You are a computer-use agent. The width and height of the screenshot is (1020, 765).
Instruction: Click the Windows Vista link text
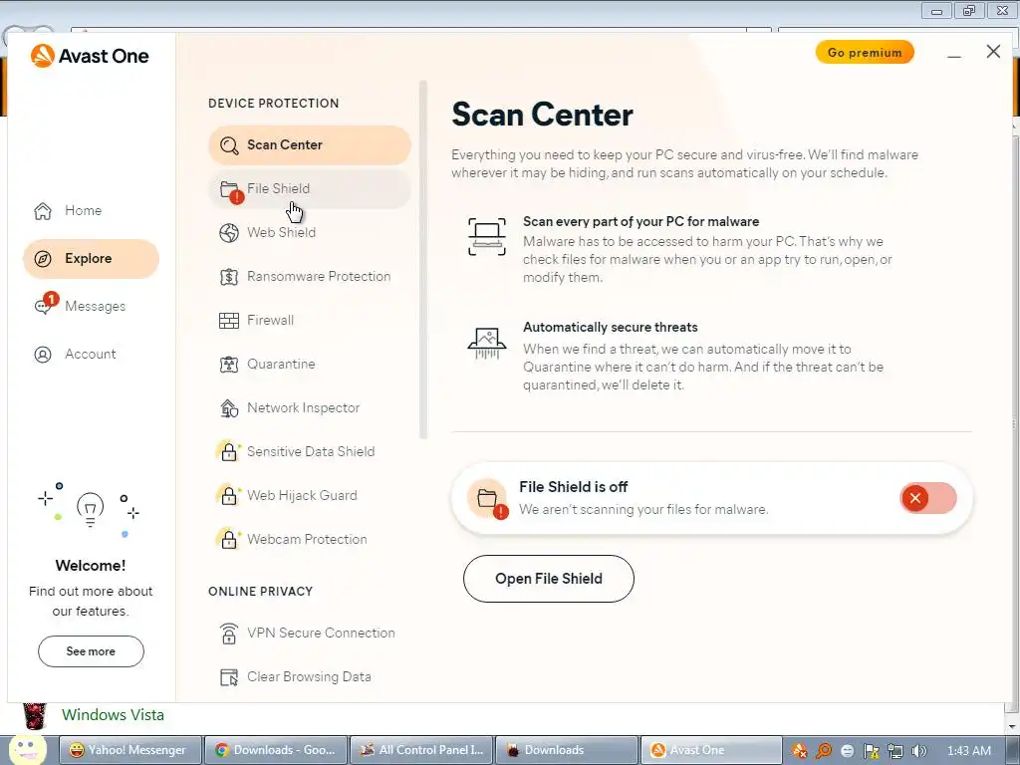pos(114,715)
